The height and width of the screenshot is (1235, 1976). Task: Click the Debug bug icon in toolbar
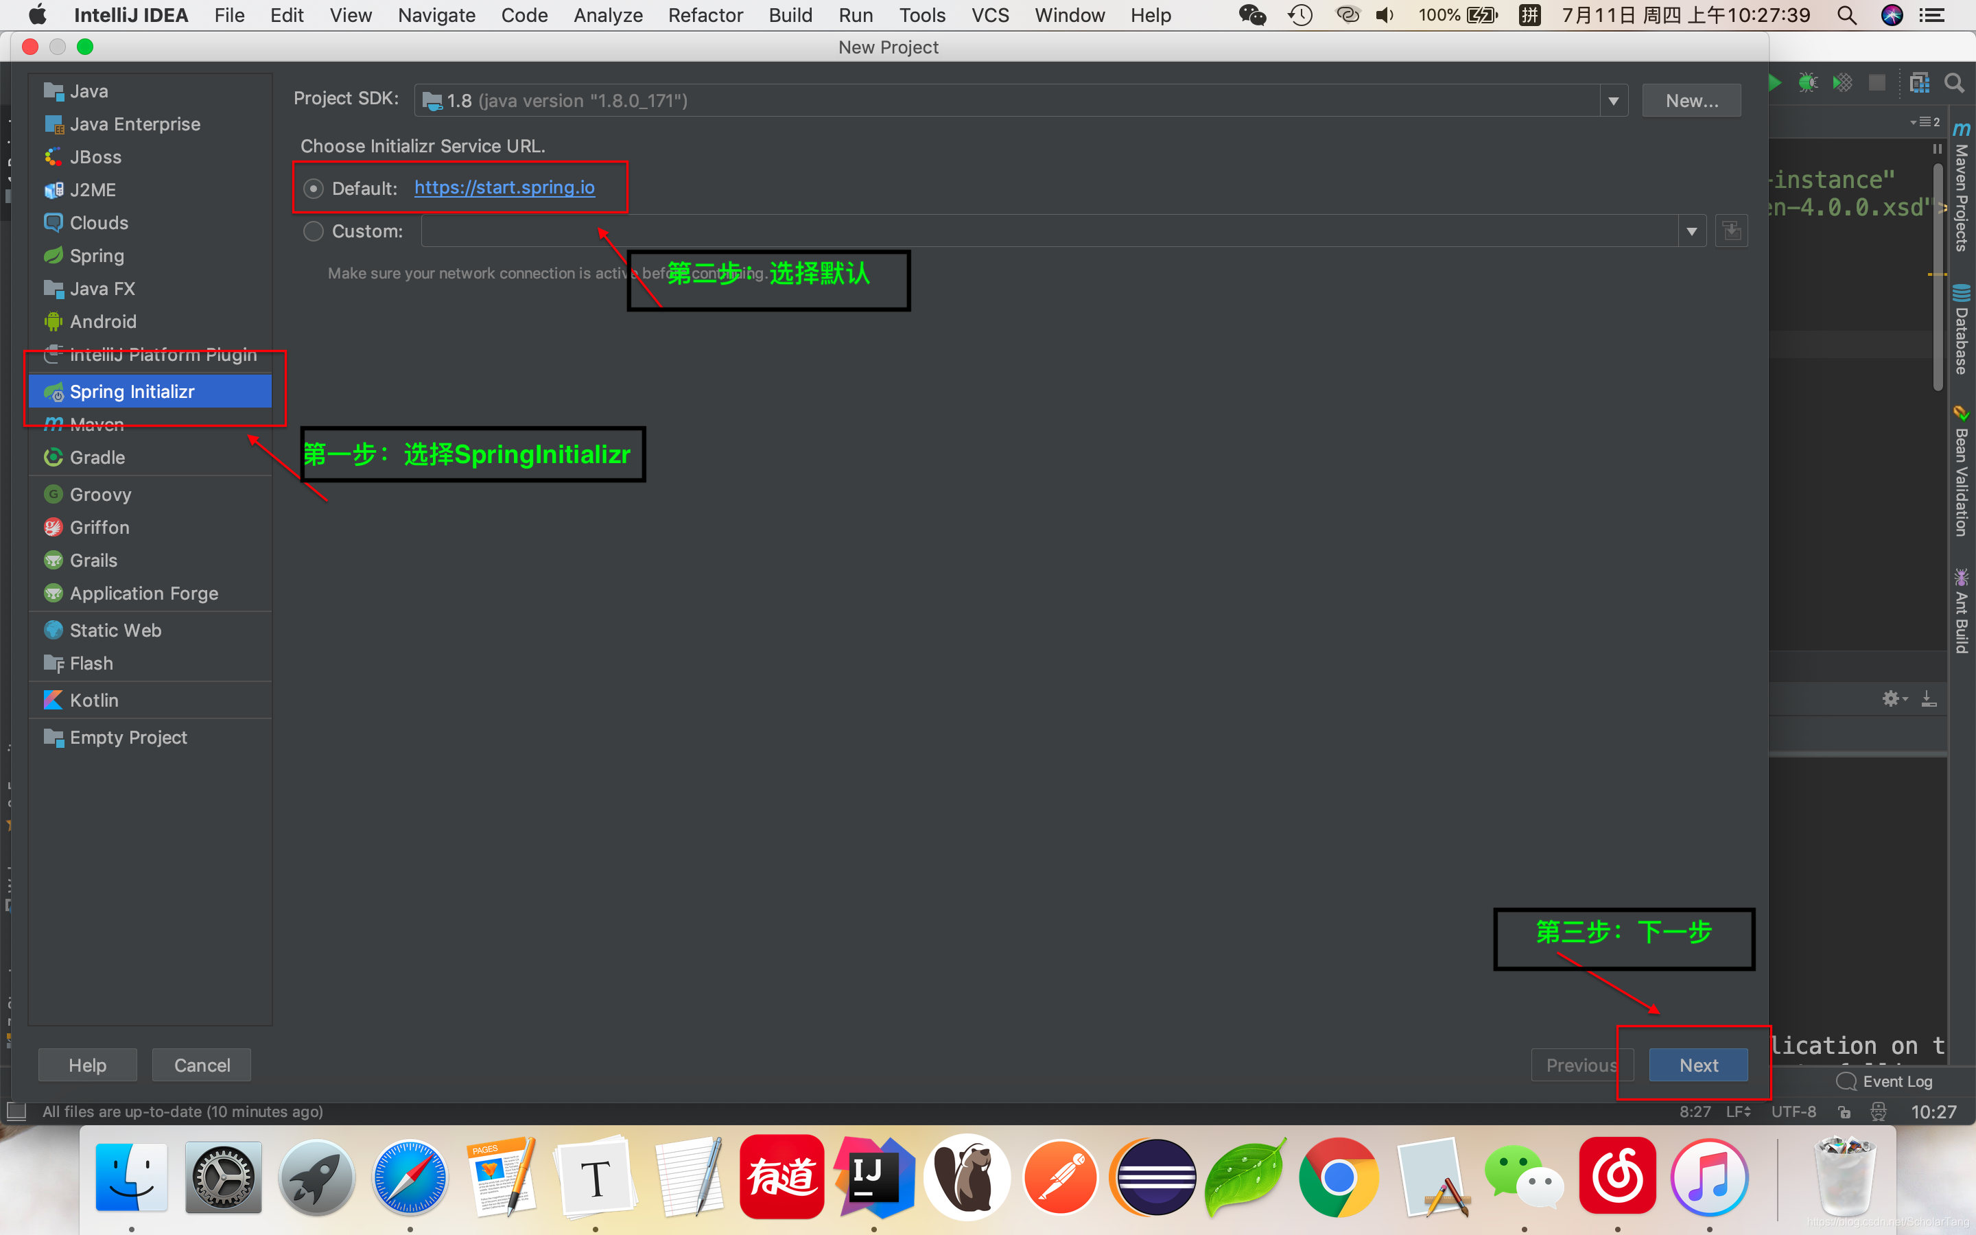[1808, 82]
